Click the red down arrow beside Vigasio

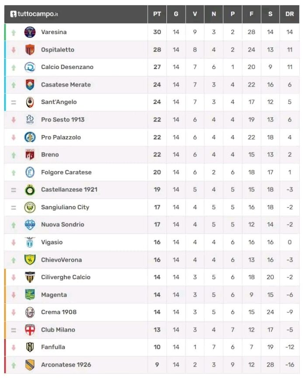click(14, 242)
